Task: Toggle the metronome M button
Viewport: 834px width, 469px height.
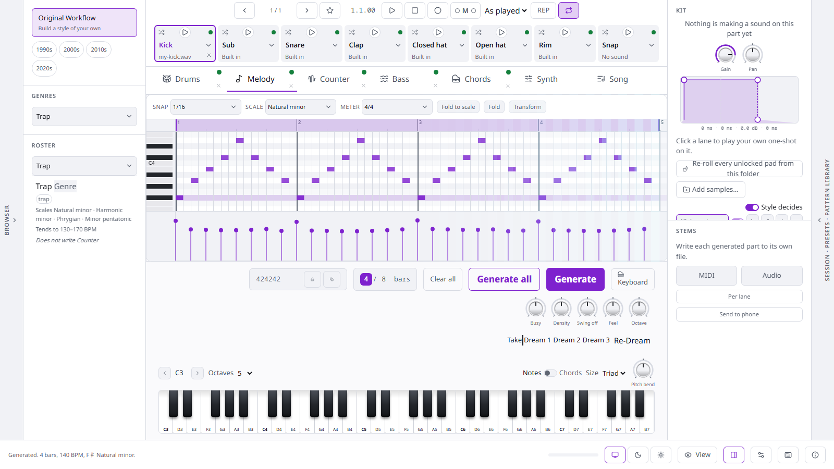Action: (465, 10)
